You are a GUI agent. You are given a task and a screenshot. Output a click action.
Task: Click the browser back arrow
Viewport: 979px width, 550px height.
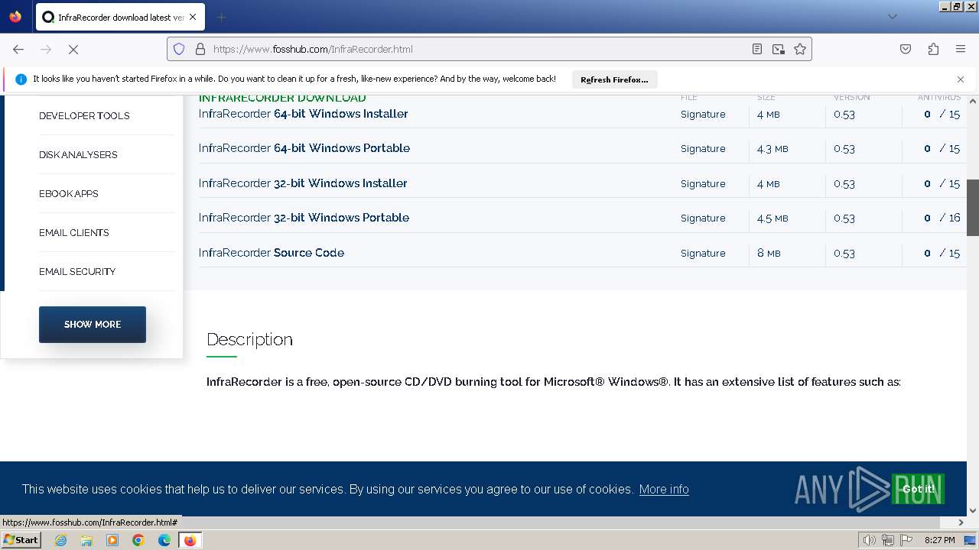coord(18,49)
